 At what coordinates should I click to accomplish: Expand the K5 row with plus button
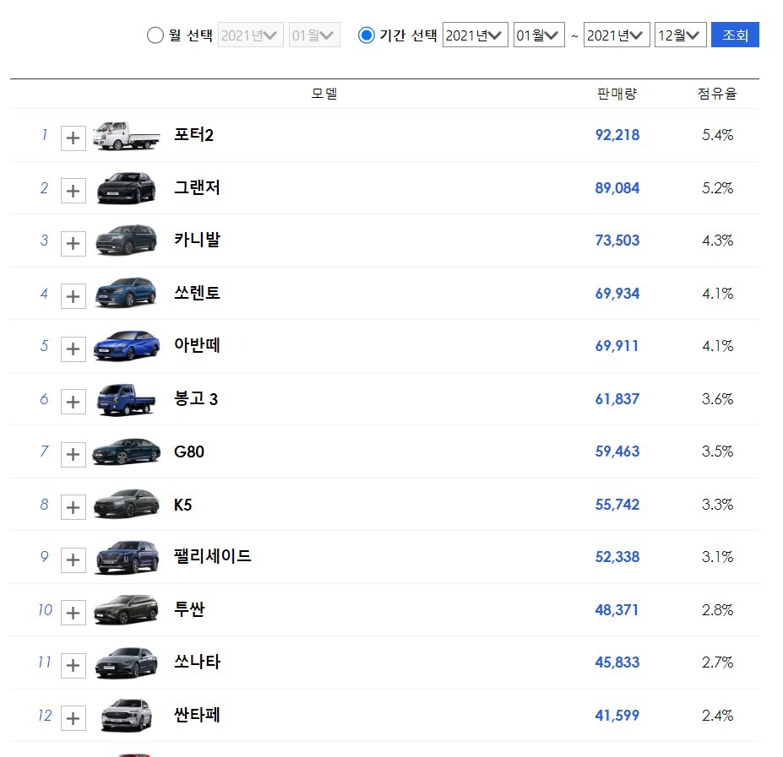pyautogui.click(x=73, y=507)
